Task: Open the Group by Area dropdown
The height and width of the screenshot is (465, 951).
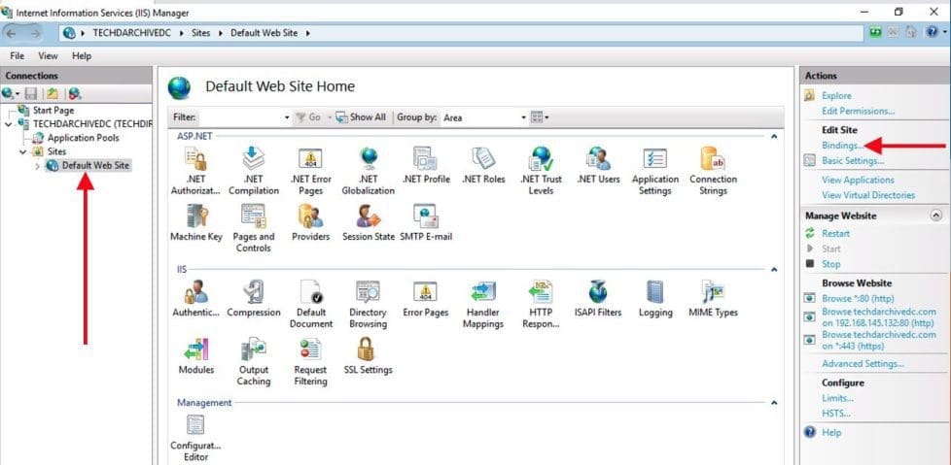Action: 483,117
